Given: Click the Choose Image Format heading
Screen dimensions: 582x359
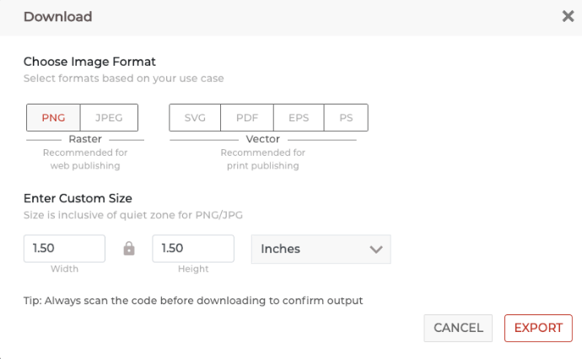Looking at the screenshot, I should (x=89, y=62).
